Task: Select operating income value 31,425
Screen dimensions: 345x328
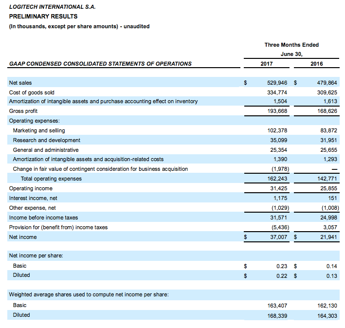Action: tap(278, 188)
